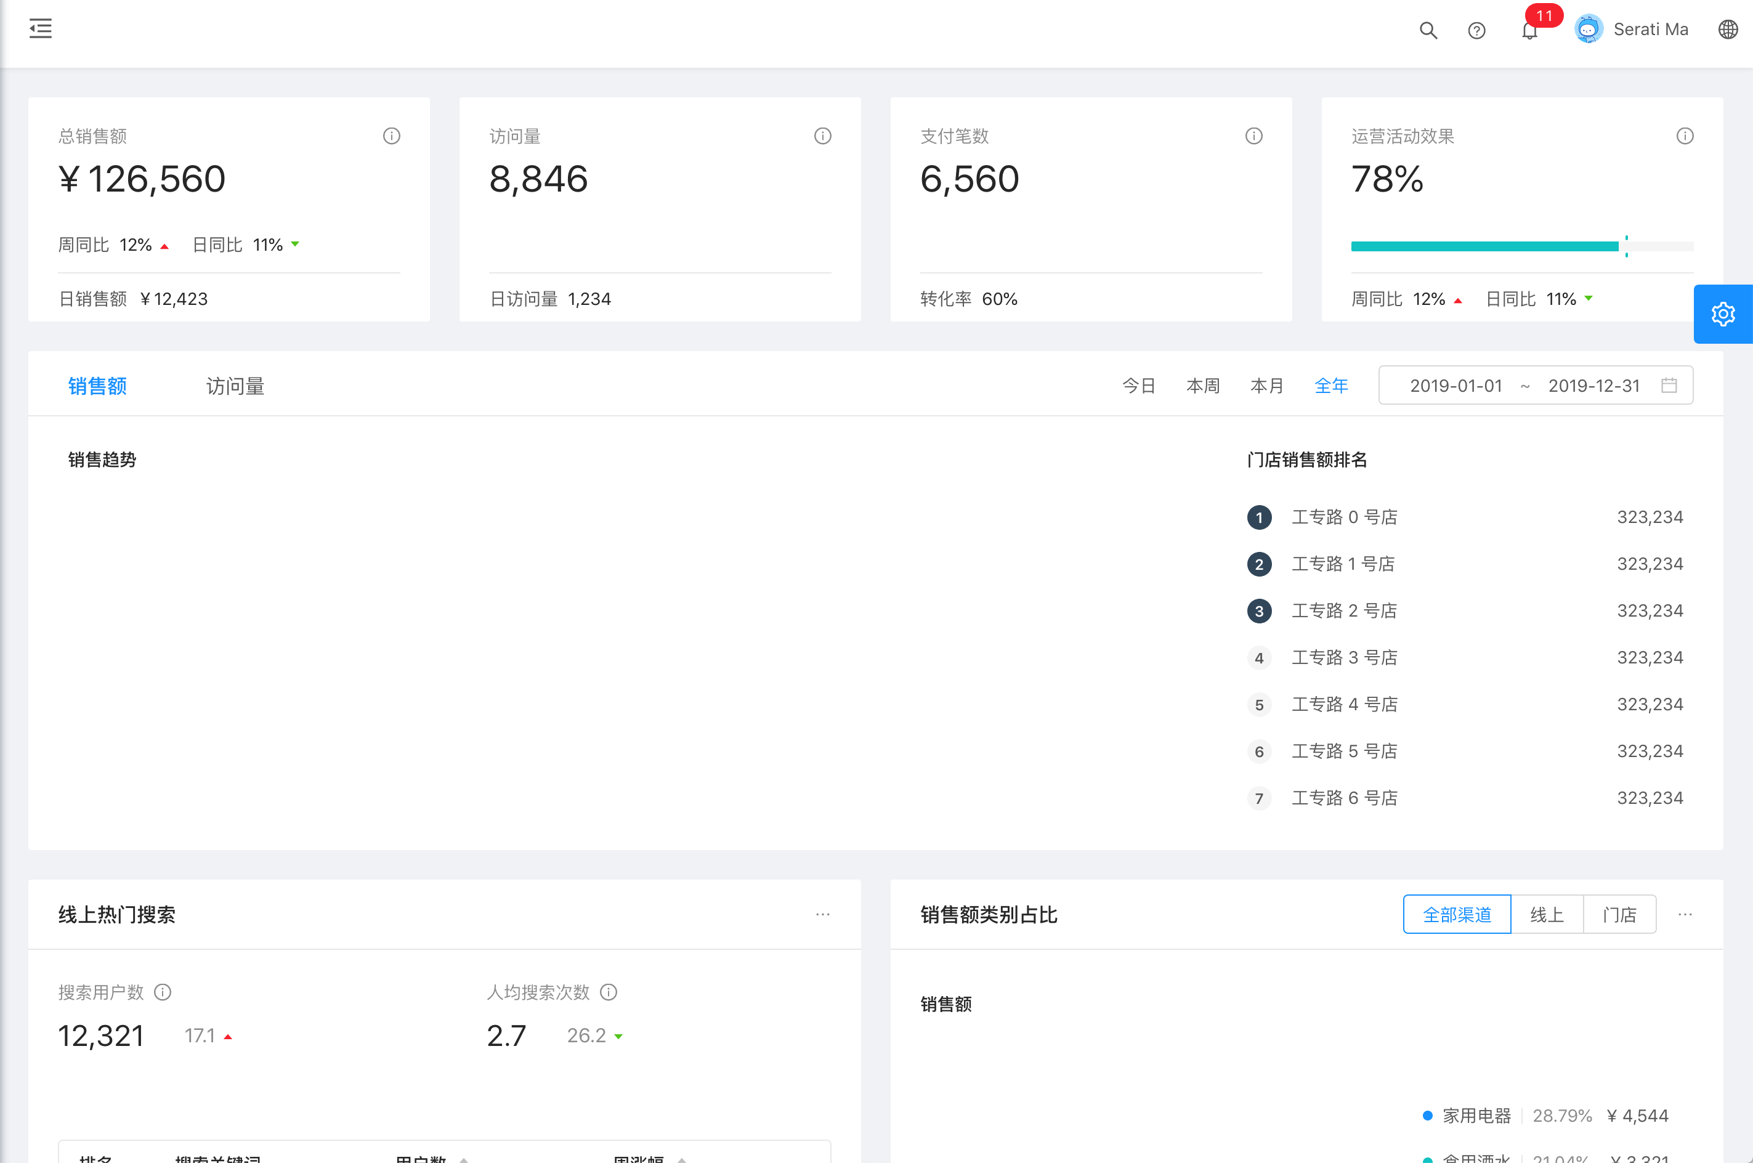Click info icon beside 搜索用户数
1753x1163 pixels.
163,992
